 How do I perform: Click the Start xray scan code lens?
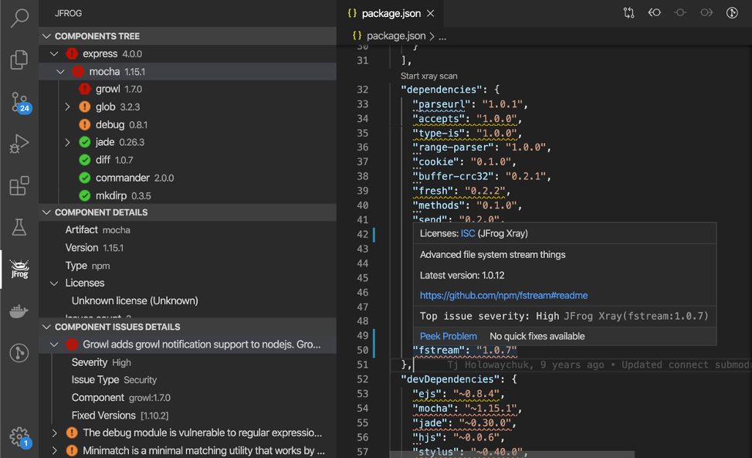(x=429, y=76)
